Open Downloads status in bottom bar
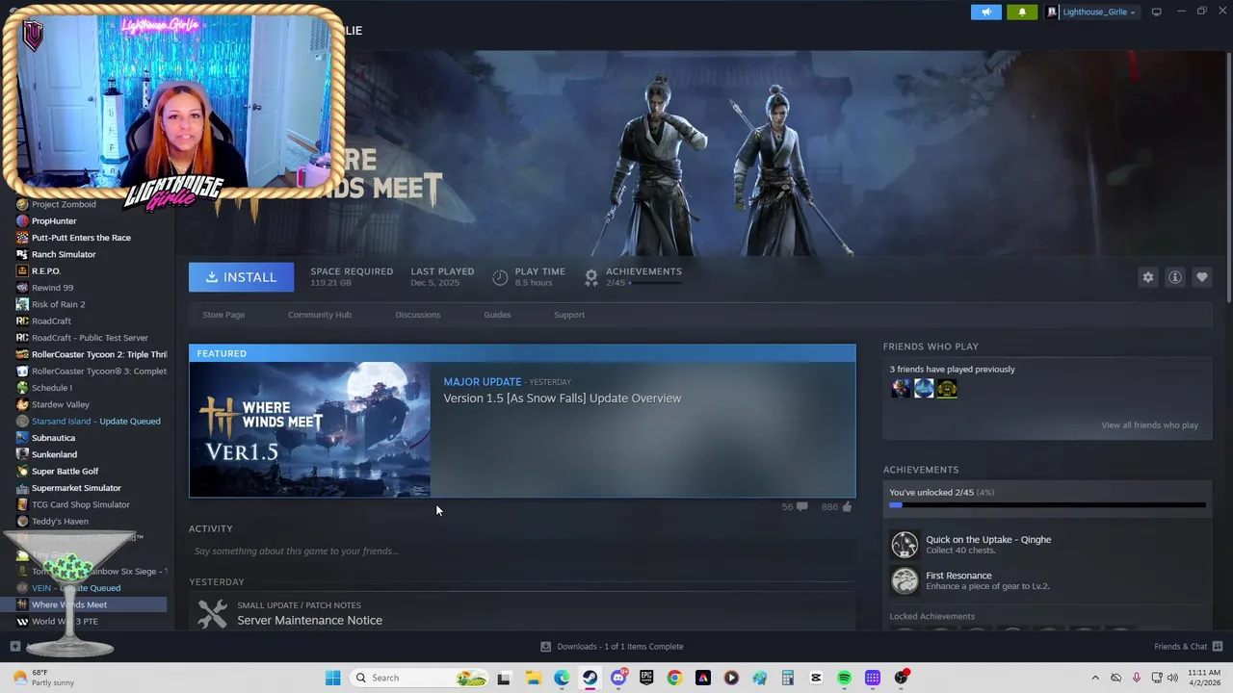 pos(611,647)
